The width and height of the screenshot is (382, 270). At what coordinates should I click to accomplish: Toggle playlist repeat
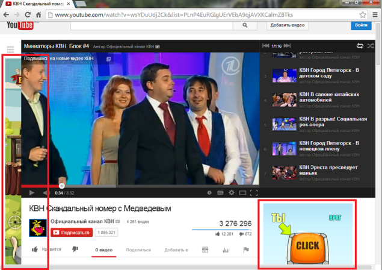point(360,46)
